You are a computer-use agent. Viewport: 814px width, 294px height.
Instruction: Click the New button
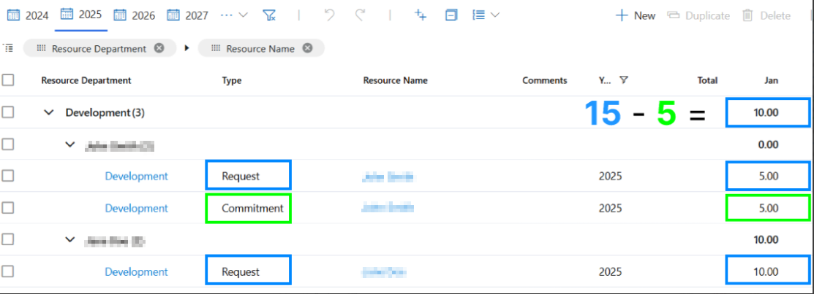(636, 15)
